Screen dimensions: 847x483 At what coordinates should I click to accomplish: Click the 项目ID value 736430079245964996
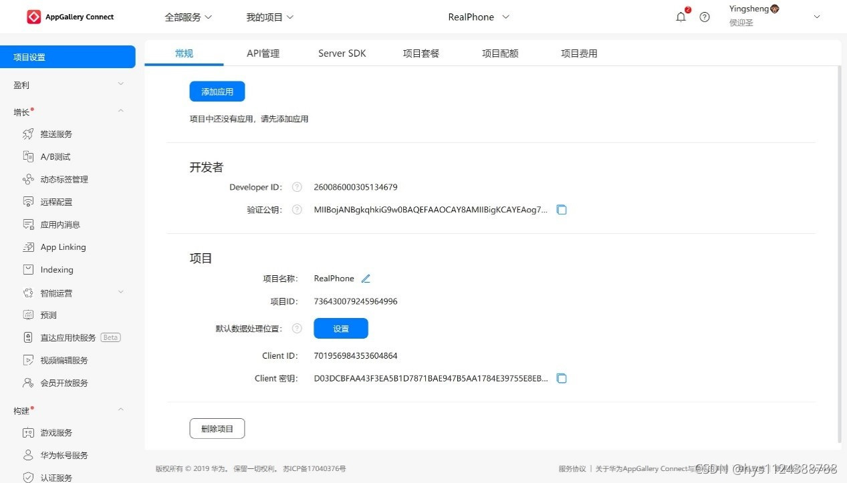[356, 301]
